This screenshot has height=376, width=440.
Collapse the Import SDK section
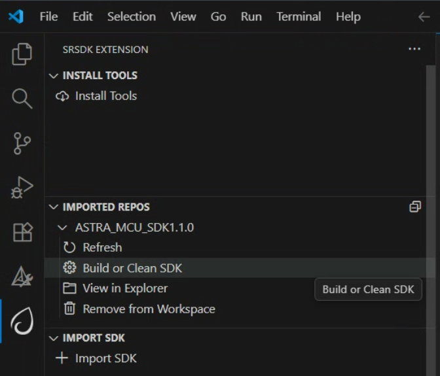tap(54, 338)
